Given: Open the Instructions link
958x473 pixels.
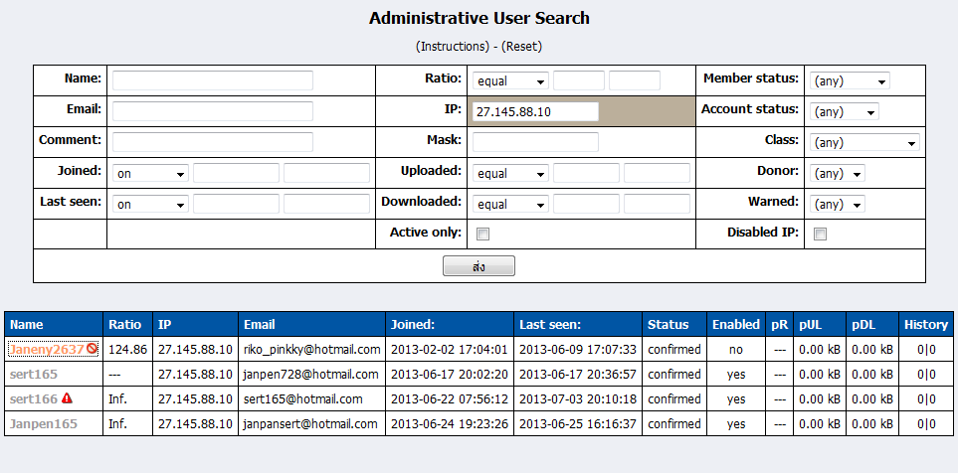Looking at the screenshot, I should click(x=453, y=47).
